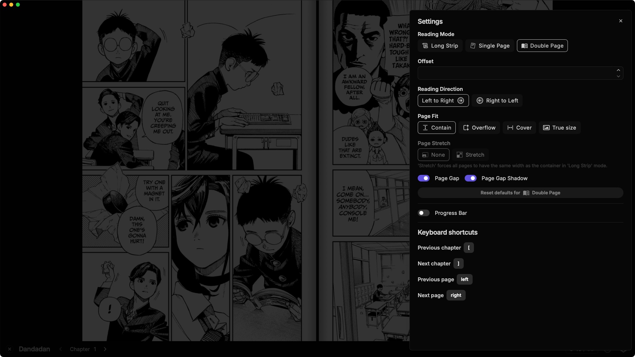The width and height of the screenshot is (635, 357).
Task: Increment the Offset value with the up stepper
Action: coord(618,70)
